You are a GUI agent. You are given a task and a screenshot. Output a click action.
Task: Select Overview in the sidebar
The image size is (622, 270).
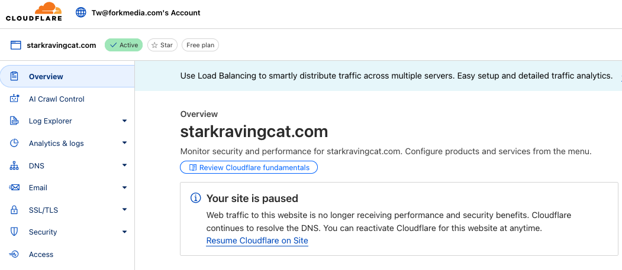pos(46,76)
